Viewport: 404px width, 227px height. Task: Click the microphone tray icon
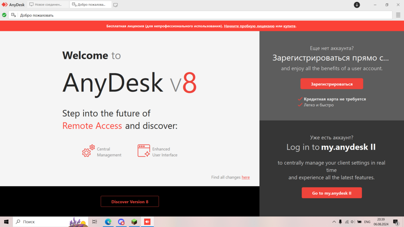tap(340, 222)
